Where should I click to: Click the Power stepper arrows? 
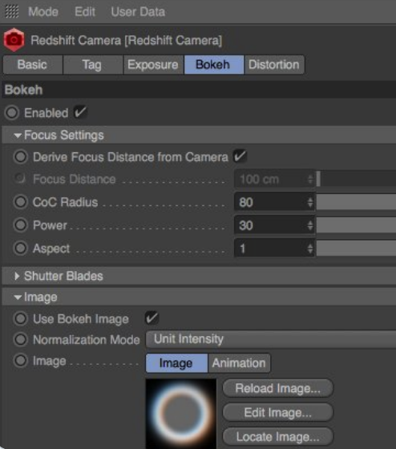(310, 225)
